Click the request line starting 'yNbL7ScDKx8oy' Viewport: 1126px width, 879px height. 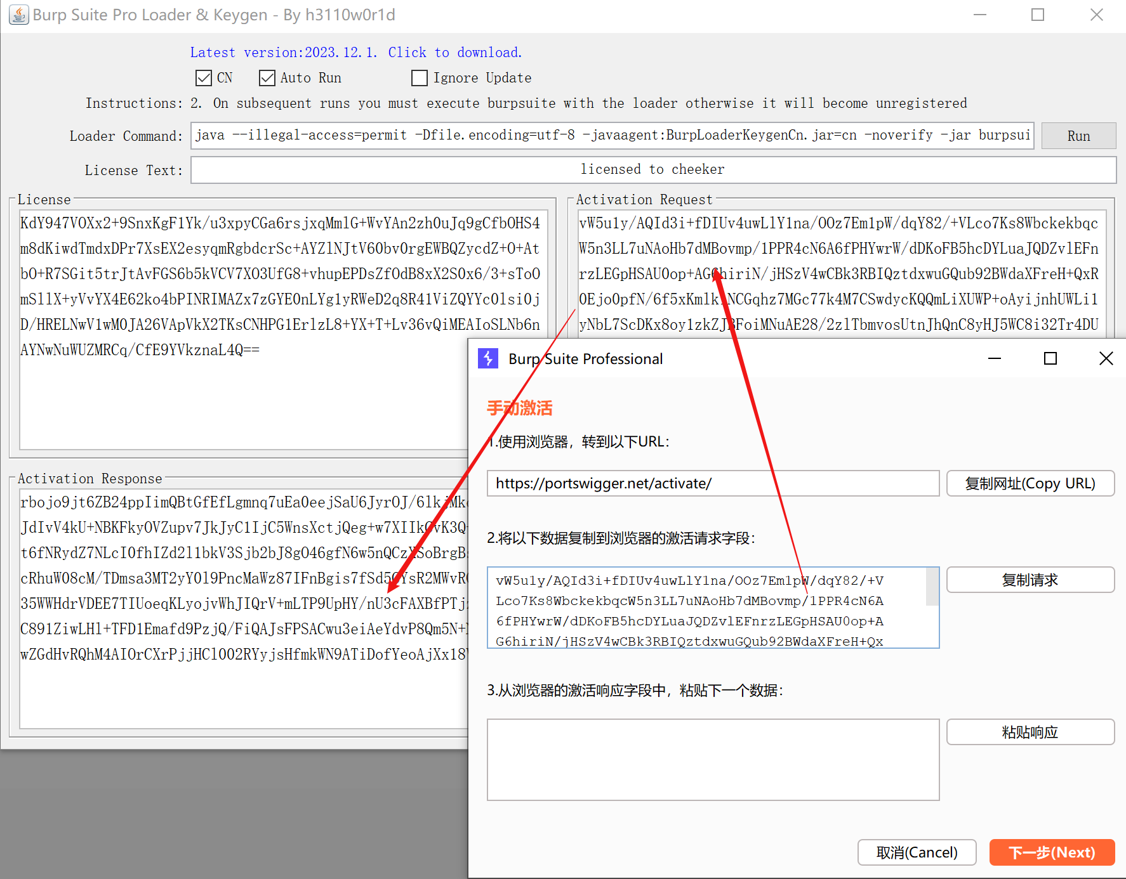(838, 325)
